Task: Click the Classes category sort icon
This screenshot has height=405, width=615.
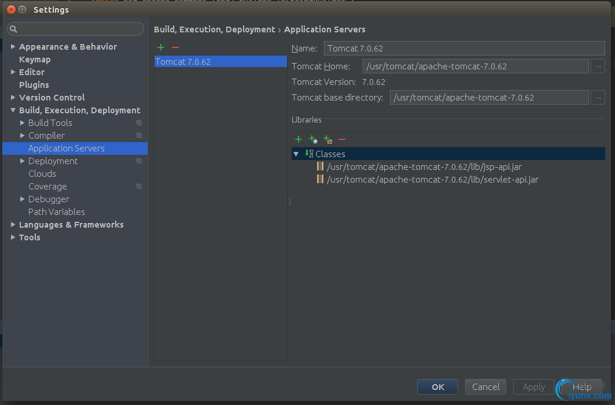Action: coord(309,154)
